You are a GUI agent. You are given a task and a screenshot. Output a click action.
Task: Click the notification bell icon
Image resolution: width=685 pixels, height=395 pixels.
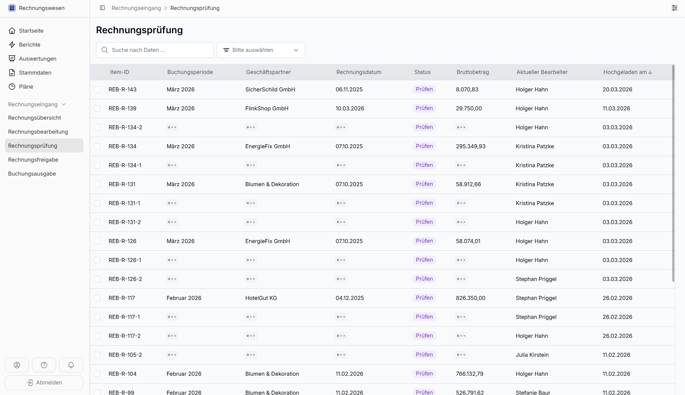[71, 365]
